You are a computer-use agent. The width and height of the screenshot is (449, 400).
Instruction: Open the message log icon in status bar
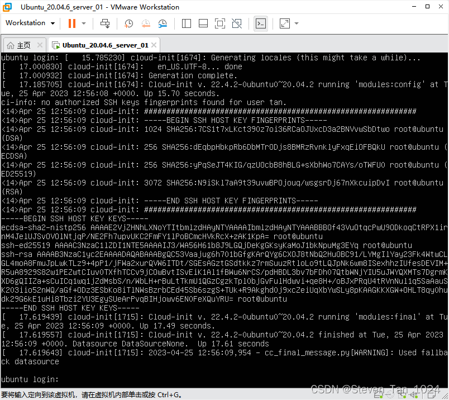pos(432,394)
